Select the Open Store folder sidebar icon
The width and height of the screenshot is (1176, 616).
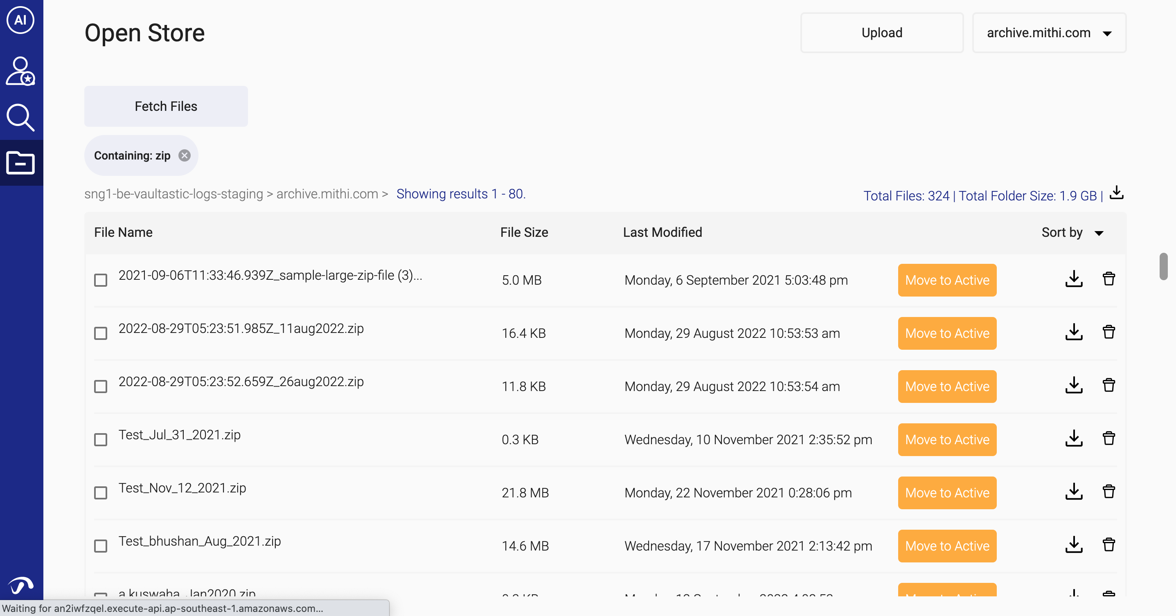pyautogui.click(x=20, y=163)
